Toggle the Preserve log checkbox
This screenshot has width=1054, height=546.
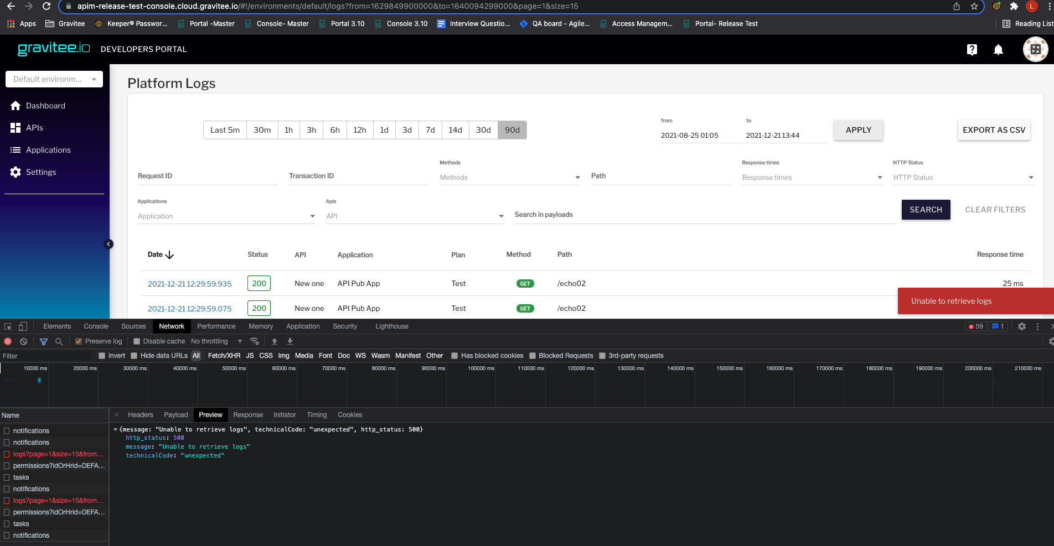[79, 341]
